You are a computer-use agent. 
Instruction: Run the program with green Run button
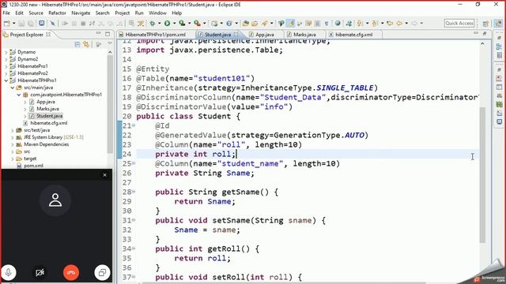[x=167, y=23]
